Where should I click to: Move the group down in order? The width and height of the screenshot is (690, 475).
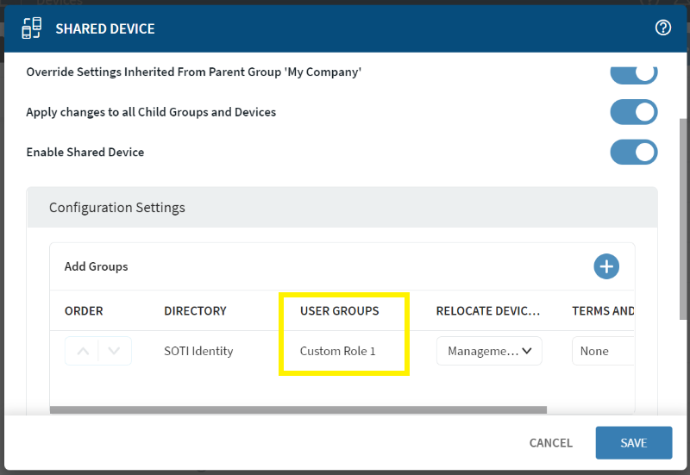(114, 351)
